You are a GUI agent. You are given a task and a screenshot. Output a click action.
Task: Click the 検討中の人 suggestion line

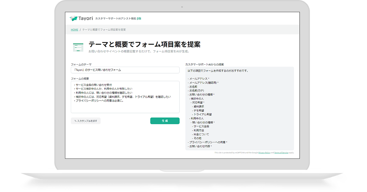197,99
